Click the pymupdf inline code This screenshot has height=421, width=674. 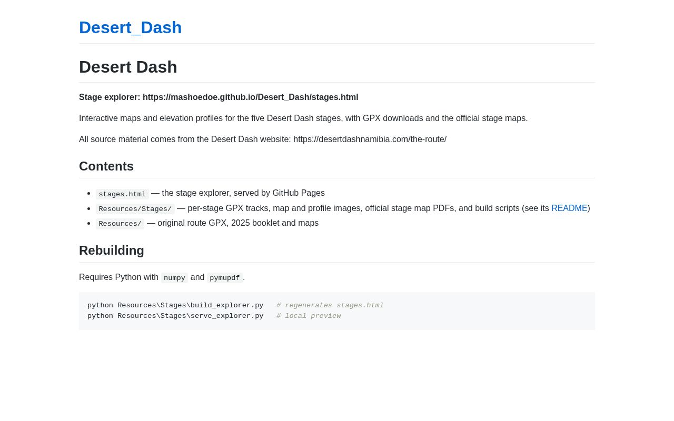click(x=225, y=278)
